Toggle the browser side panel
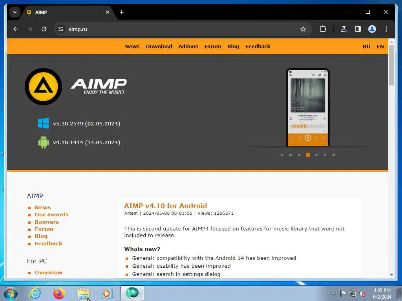 click(x=358, y=29)
